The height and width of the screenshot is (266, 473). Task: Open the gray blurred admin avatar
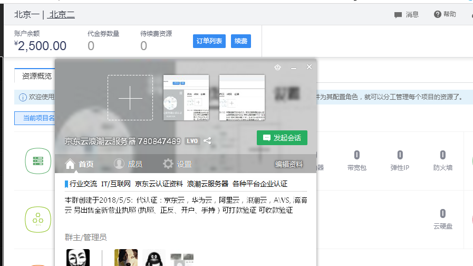point(182,259)
